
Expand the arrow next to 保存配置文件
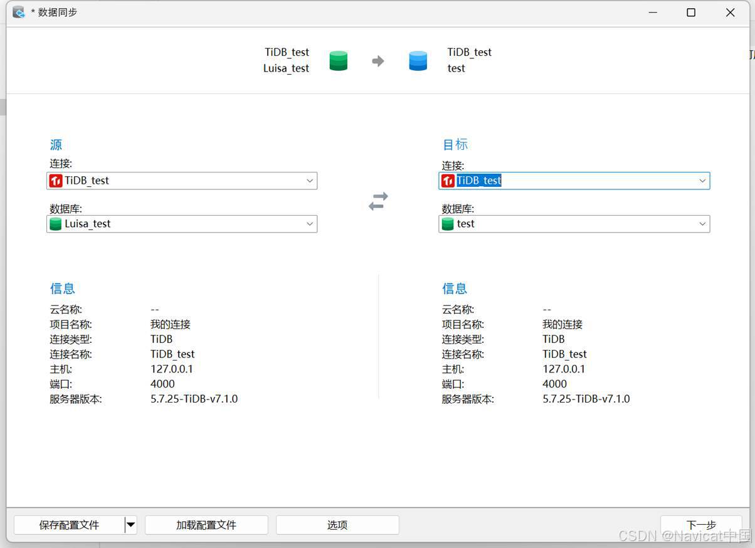[x=130, y=525]
